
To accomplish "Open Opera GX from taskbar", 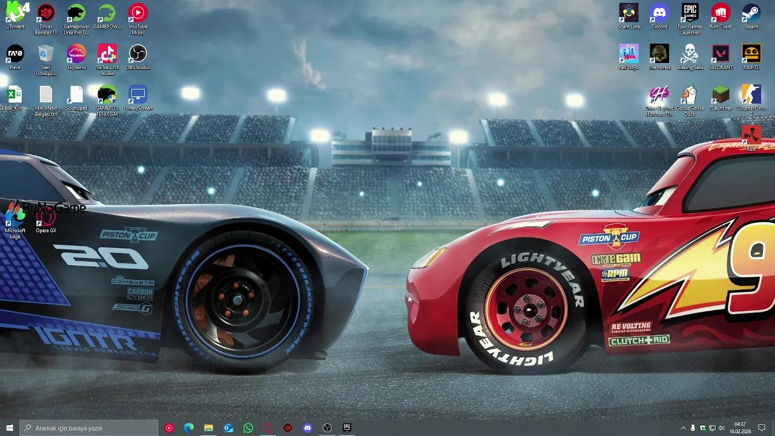I will [268, 428].
